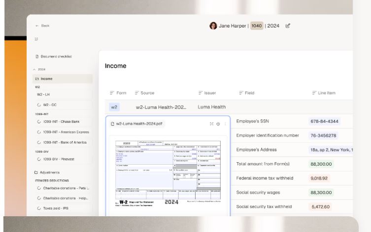Image resolution: width=371 pixels, height=232 pixels.
Task: Open the W2 - LH sidebar item
Action: (x=43, y=94)
